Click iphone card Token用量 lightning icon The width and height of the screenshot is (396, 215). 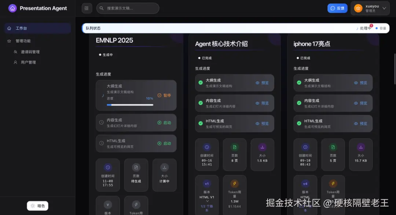(x=333, y=184)
